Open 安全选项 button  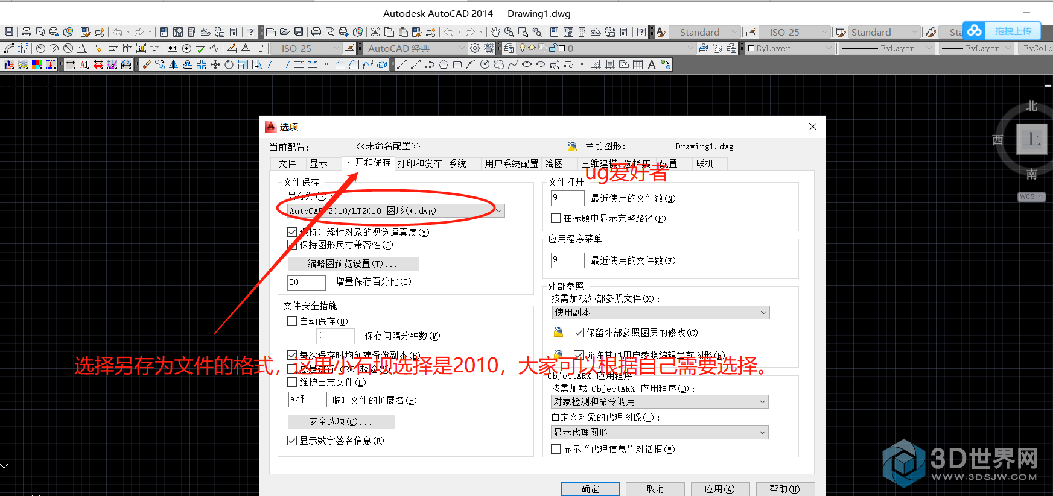[341, 421]
